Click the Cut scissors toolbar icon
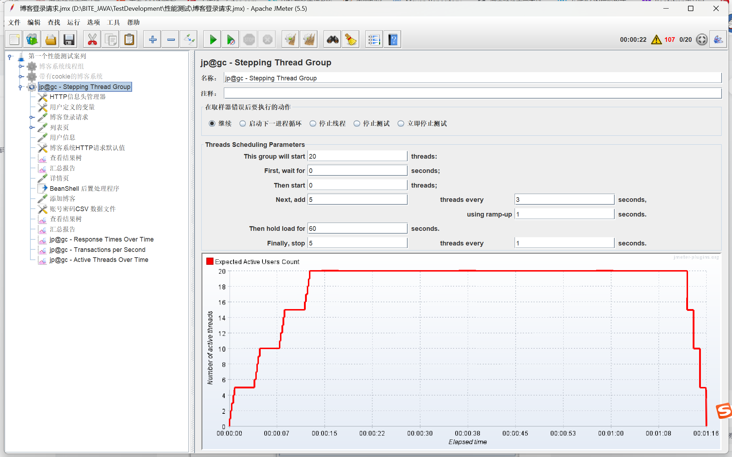Viewport: 732px width, 457px height. (x=92, y=40)
